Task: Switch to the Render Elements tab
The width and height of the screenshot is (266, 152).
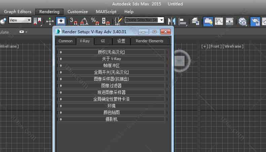Action: coord(150,41)
